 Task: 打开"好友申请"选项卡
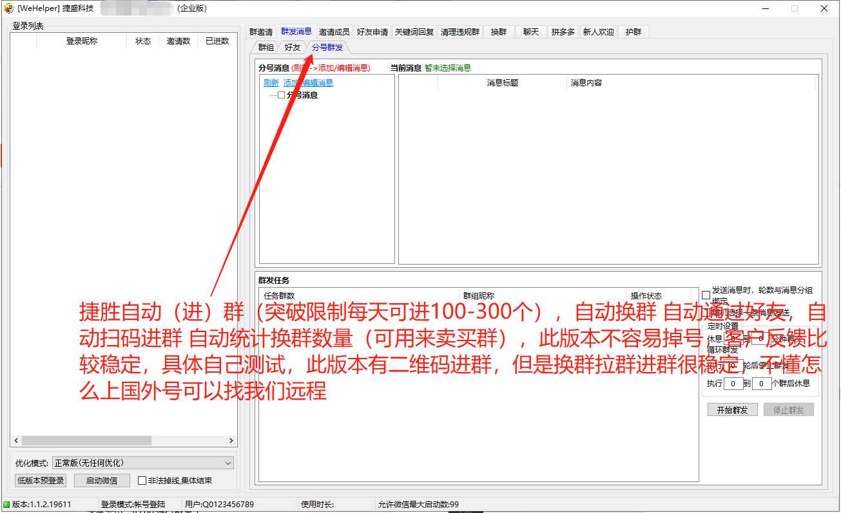point(372,31)
